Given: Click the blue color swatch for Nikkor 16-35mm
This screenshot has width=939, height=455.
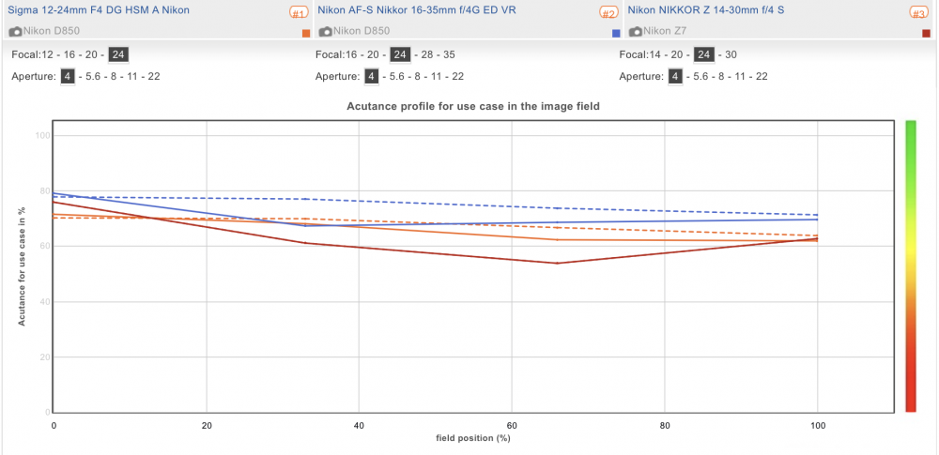Looking at the screenshot, I should pyautogui.click(x=616, y=34).
